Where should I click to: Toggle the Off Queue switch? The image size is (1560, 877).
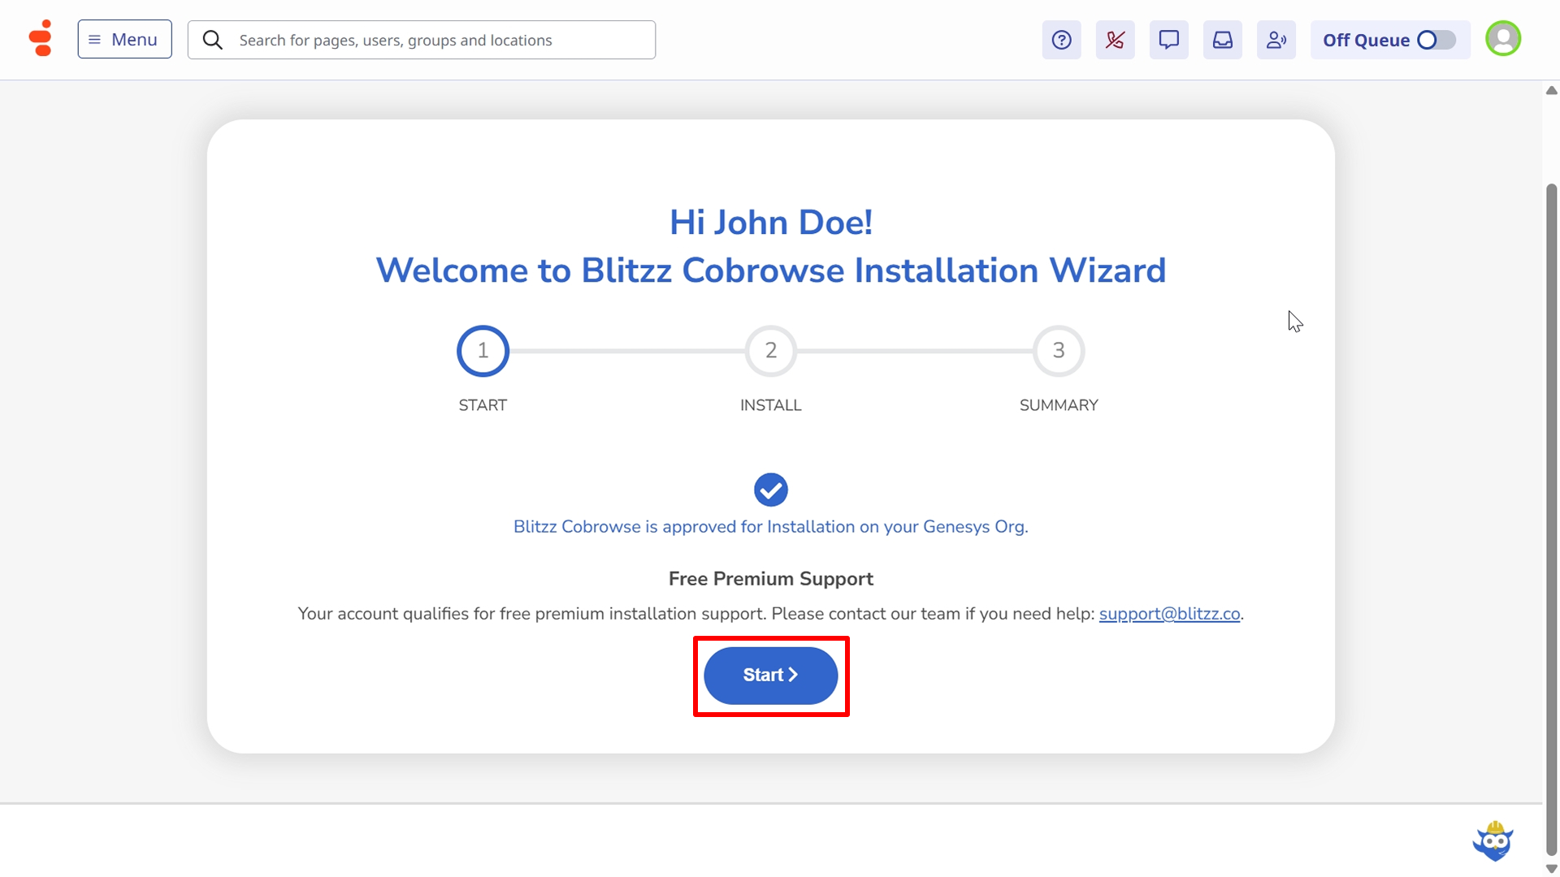pyautogui.click(x=1436, y=40)
